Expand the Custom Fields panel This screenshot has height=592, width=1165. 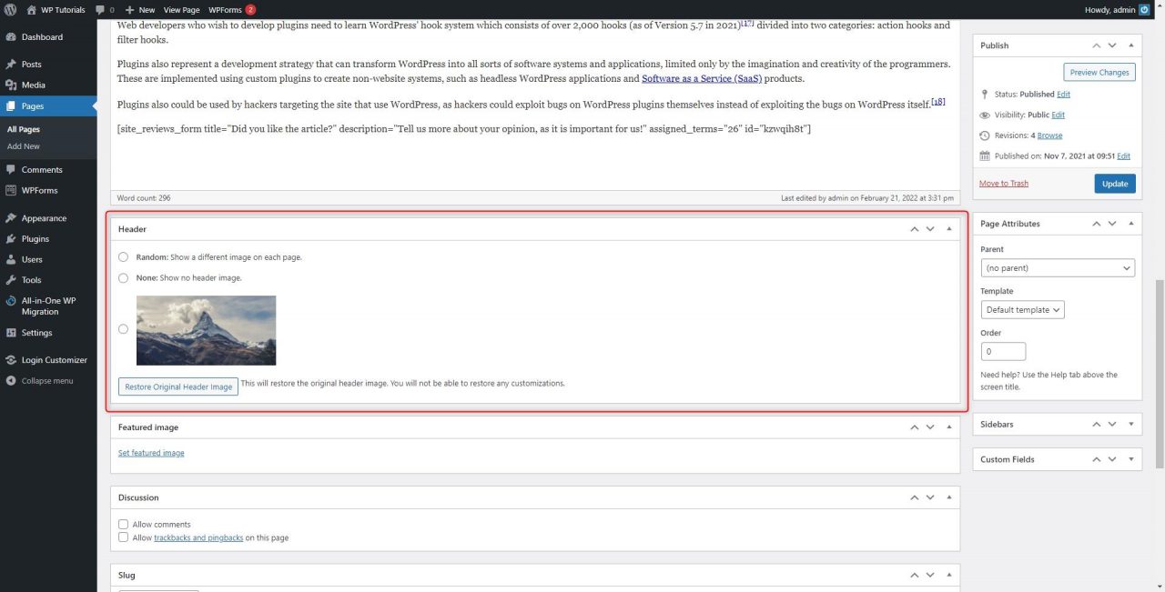click(1130, 458)
